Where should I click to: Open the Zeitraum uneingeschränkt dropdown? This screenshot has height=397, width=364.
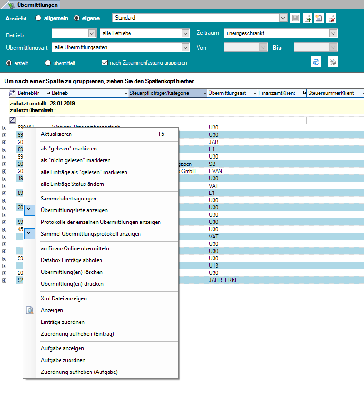[x=333, y=33]
